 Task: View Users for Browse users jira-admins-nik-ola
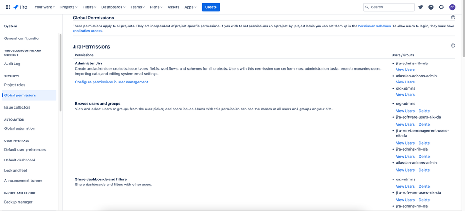tap(405, 157)
